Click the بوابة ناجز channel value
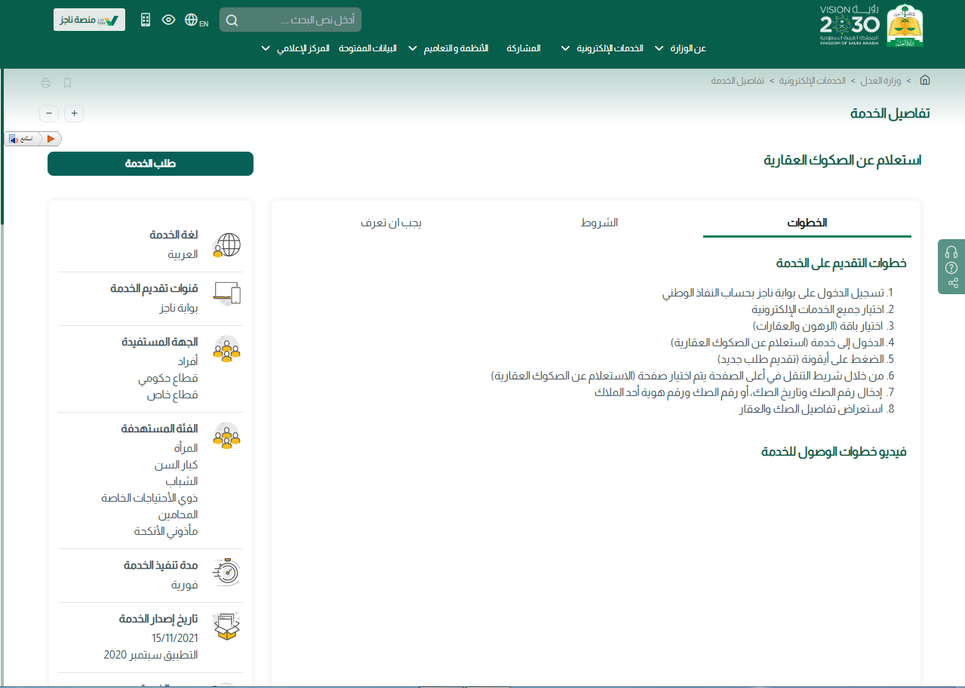Screen dimensions: 965x688 (x=178, y=308)
